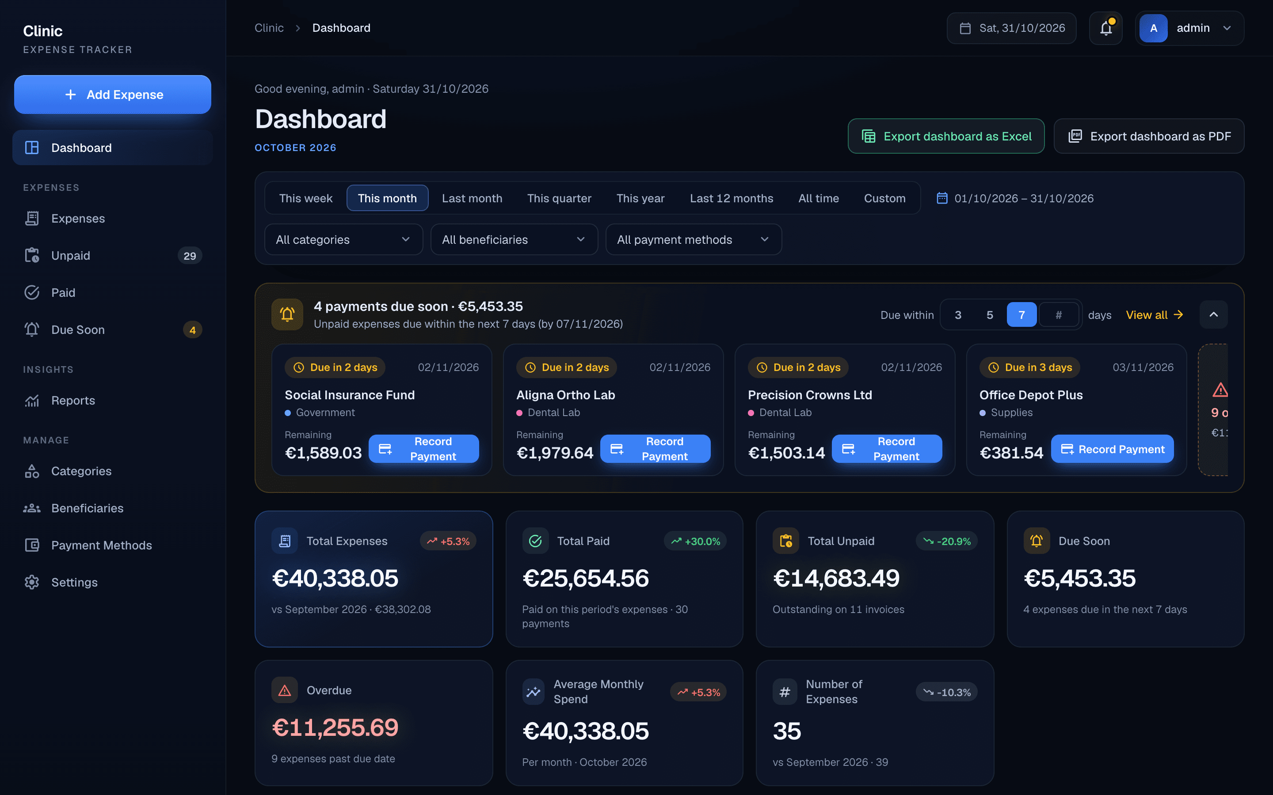Open Unpaid expenses list
Image resolution: width=1273 pixels, height=795 pixels.
click(x=113, y=256)
